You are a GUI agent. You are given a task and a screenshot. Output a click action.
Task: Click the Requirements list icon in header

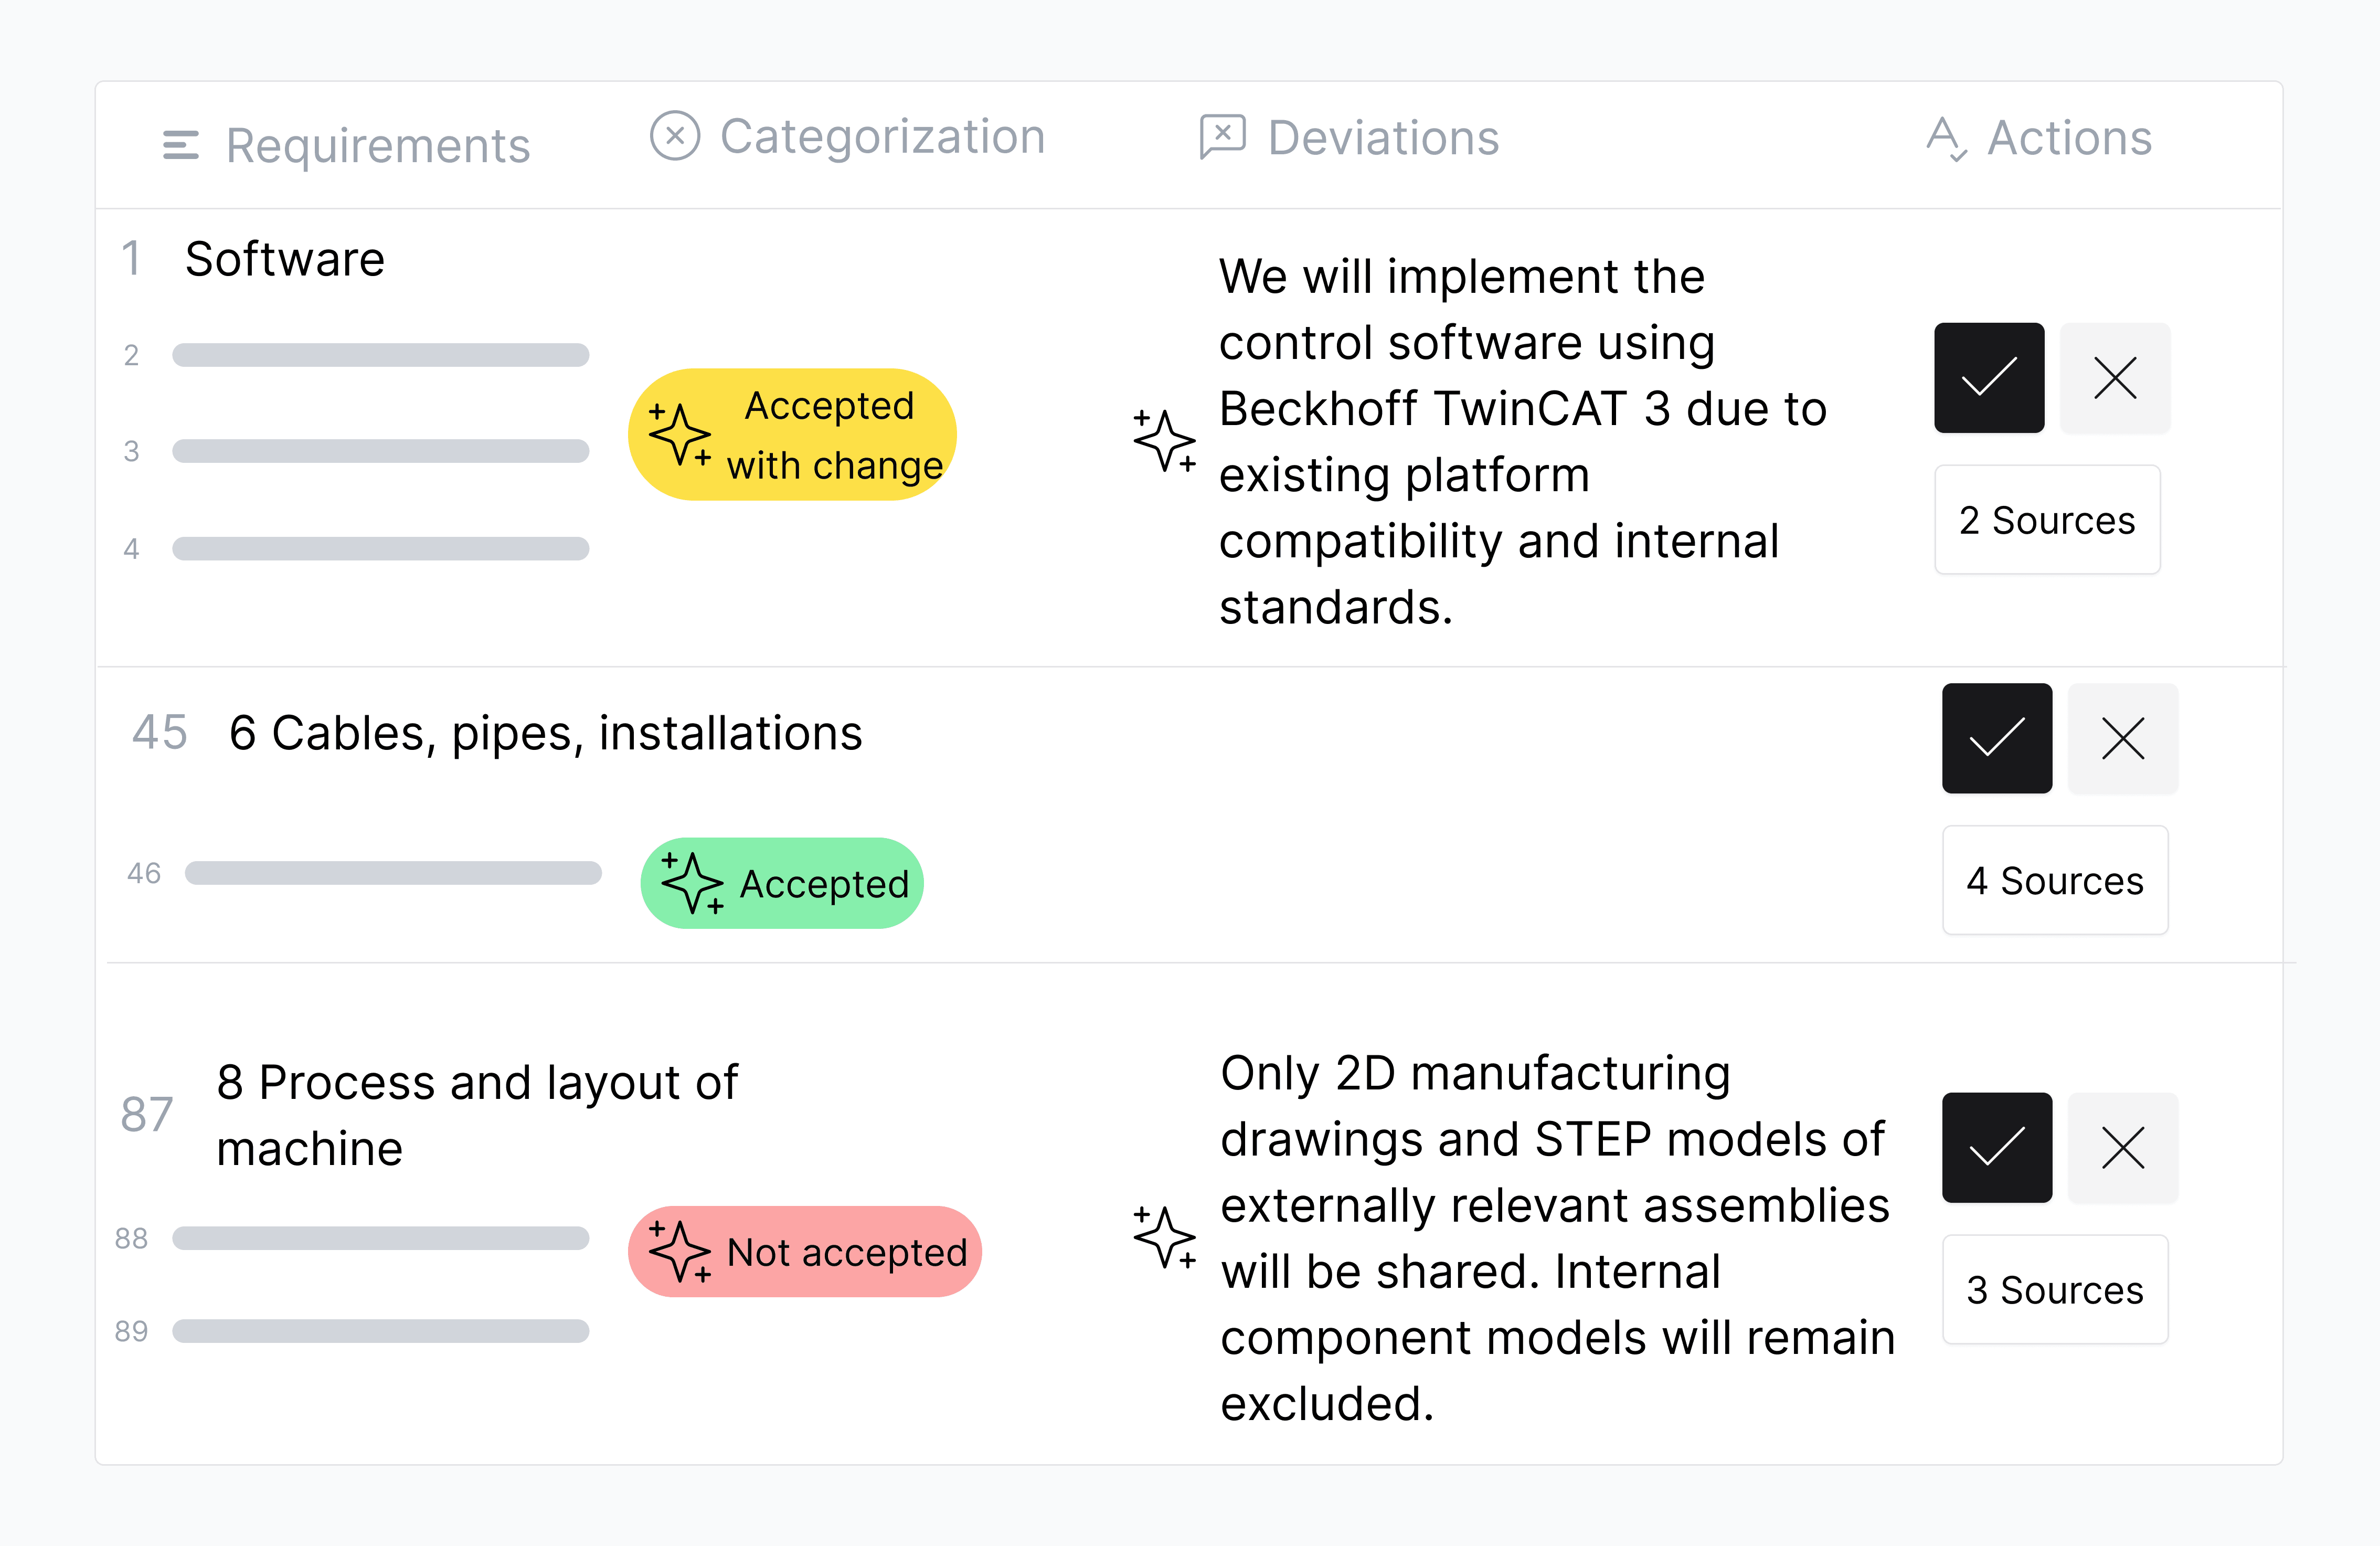[181, 146]
